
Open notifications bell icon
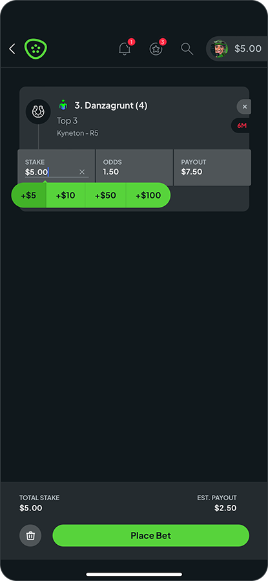click(125, 49)
